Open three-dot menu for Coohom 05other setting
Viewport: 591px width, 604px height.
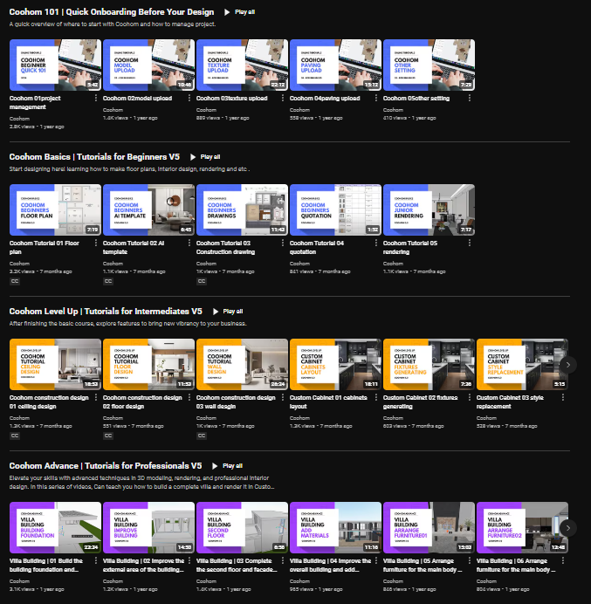pos(470,99)
